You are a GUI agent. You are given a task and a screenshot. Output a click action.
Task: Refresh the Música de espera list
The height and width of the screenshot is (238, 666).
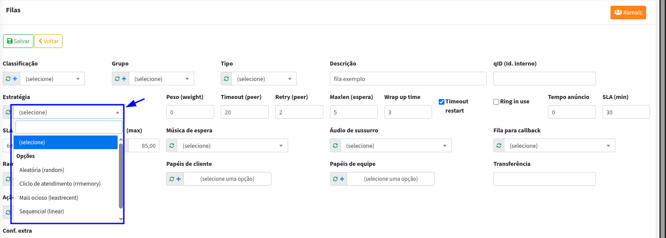pos(172,146)
